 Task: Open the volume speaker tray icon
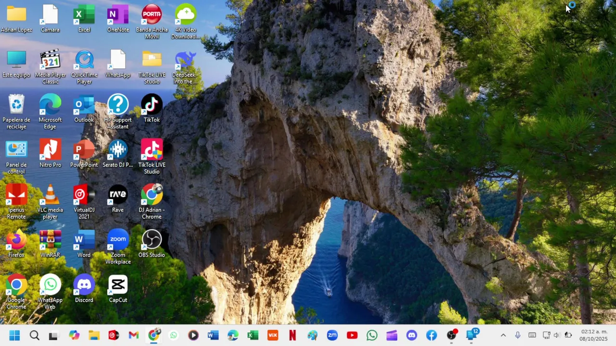[557, 335]
